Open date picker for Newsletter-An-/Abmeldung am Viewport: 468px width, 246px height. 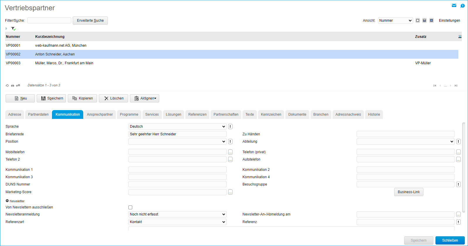pos(458,214)
